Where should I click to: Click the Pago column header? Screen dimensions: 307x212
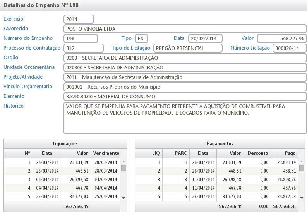pos(285,153)
